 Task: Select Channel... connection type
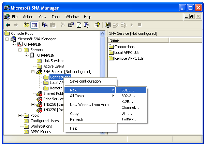click(131, 107)
